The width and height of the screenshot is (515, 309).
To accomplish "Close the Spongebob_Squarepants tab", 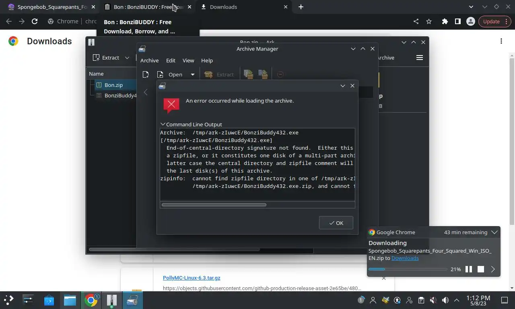I will [93, 7].
